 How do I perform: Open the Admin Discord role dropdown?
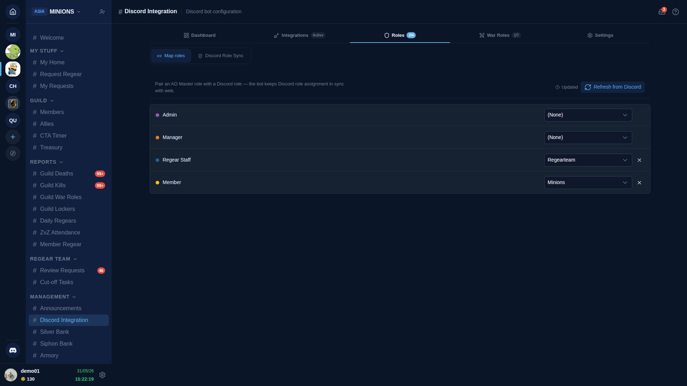pos(588,115)
